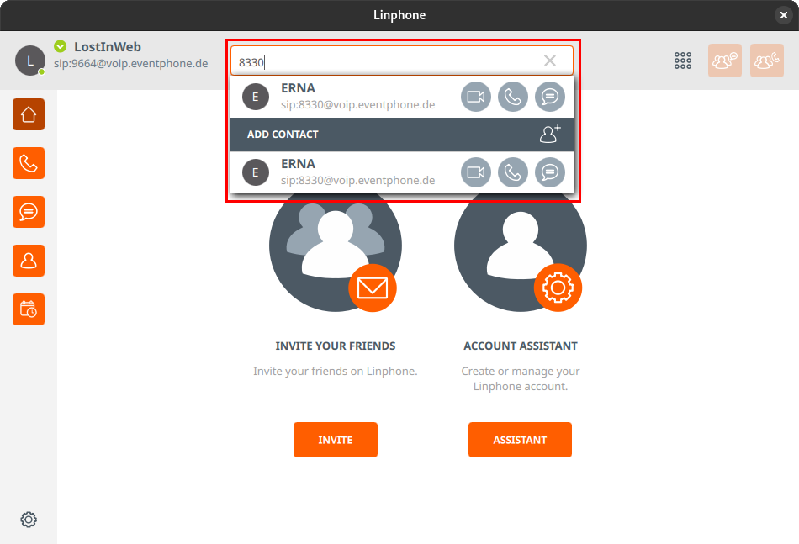
Task: Click the INVITE button
Action: [336, 440]
